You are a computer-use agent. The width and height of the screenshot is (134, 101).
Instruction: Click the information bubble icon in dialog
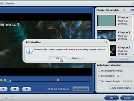pos(29,51)
